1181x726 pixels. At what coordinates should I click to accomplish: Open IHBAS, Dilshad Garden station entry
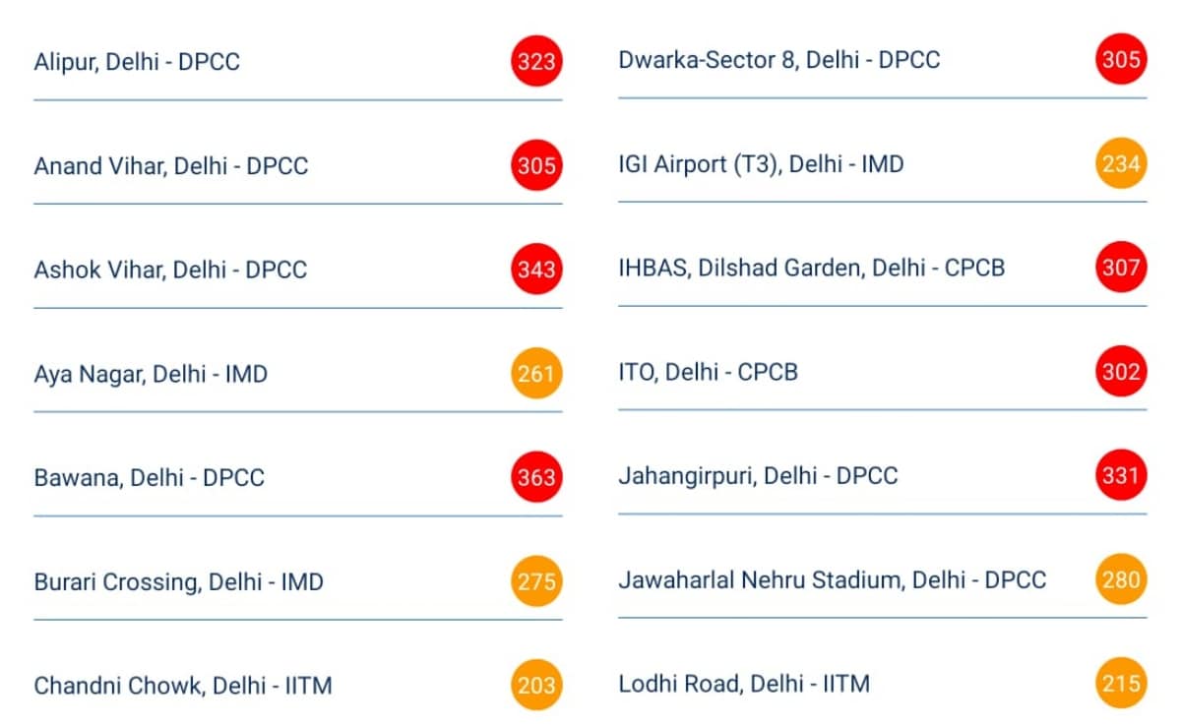coord(811,268)
